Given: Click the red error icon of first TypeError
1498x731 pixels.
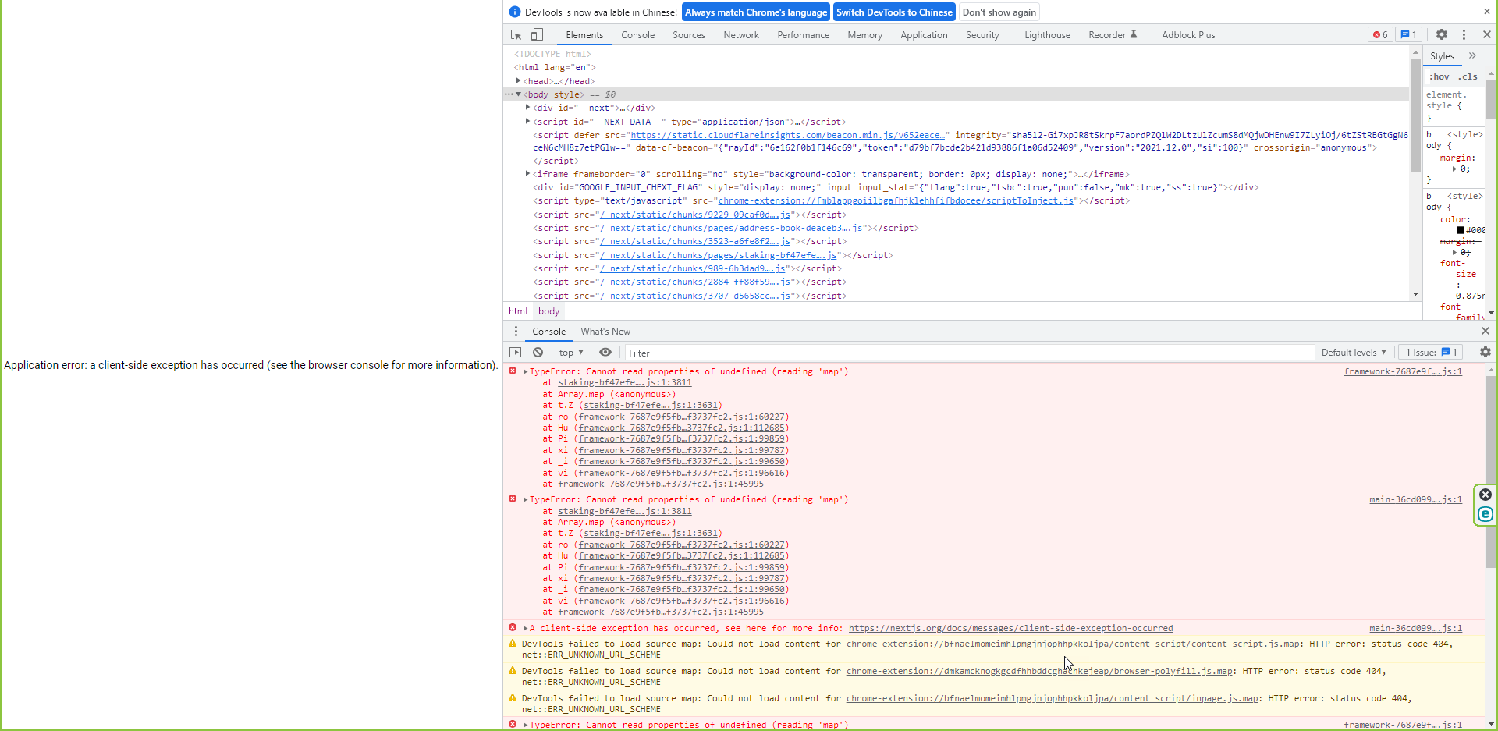Looking at the screenshot, I should click(513, 371).
